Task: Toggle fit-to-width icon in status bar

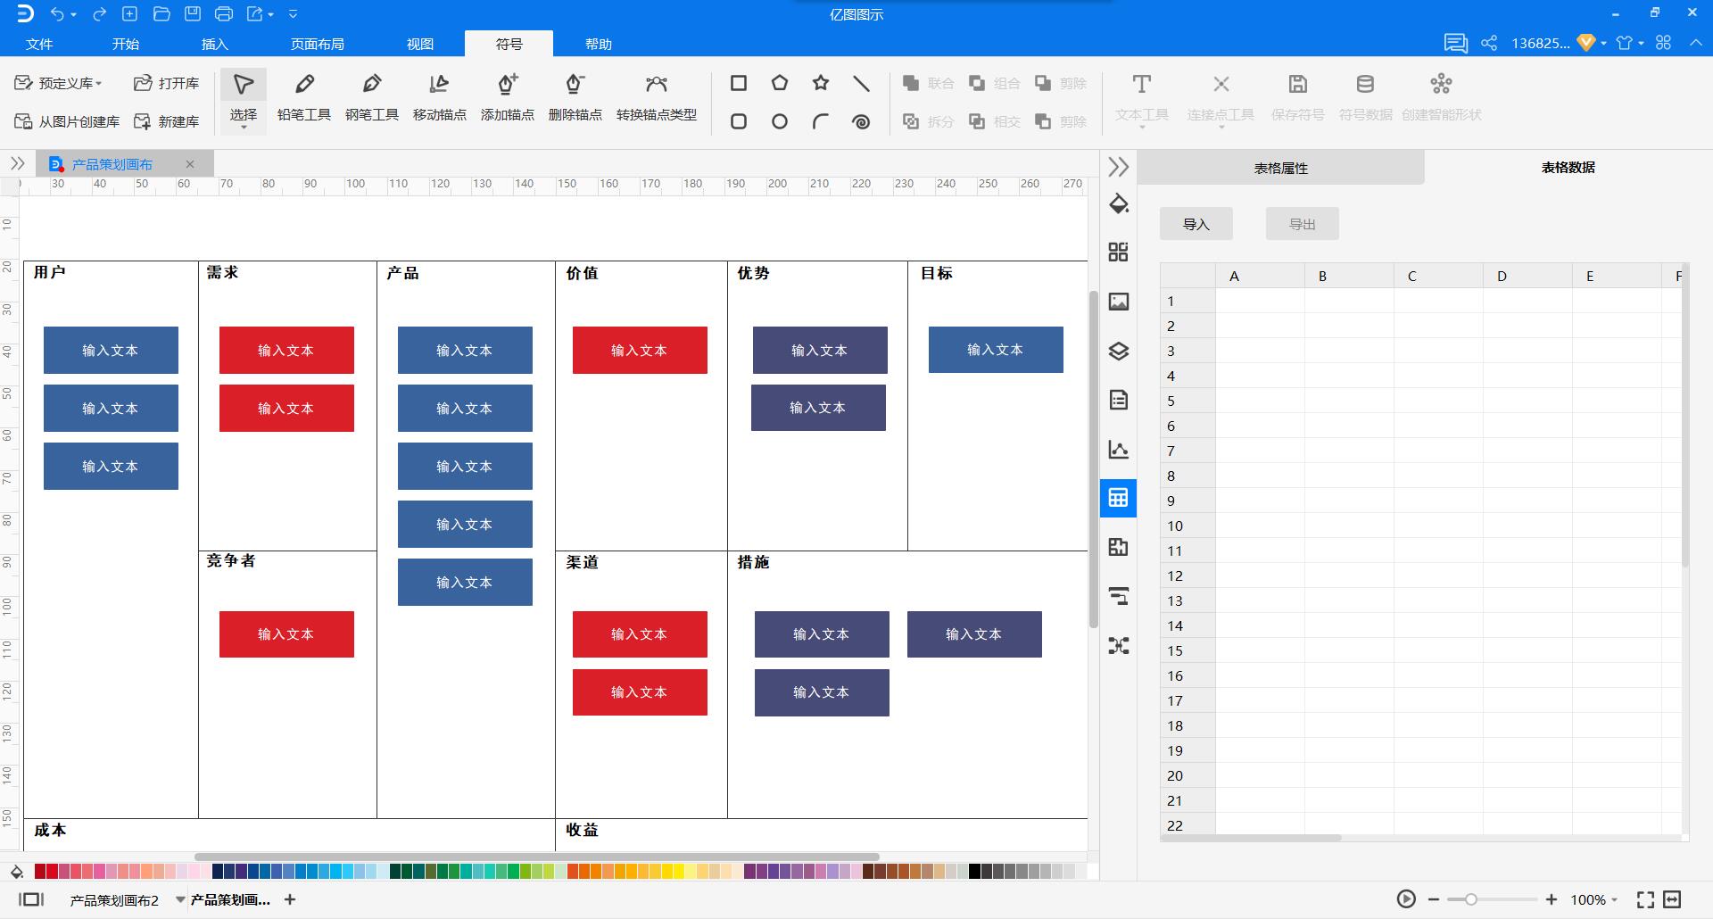Action: click(x=1672, y=899)
